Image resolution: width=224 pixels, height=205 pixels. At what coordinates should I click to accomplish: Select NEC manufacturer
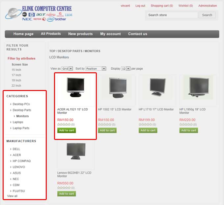coord(16,179)
